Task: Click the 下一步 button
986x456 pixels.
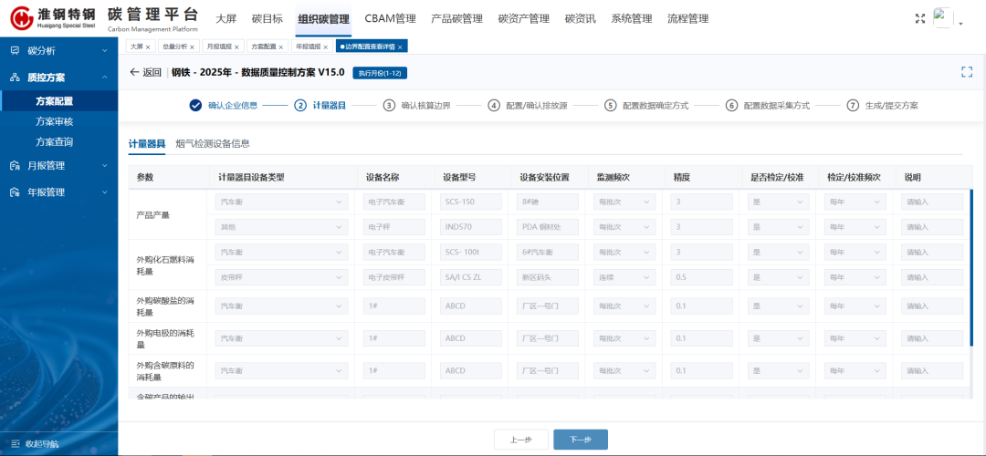Action: (x=581, y=440)
